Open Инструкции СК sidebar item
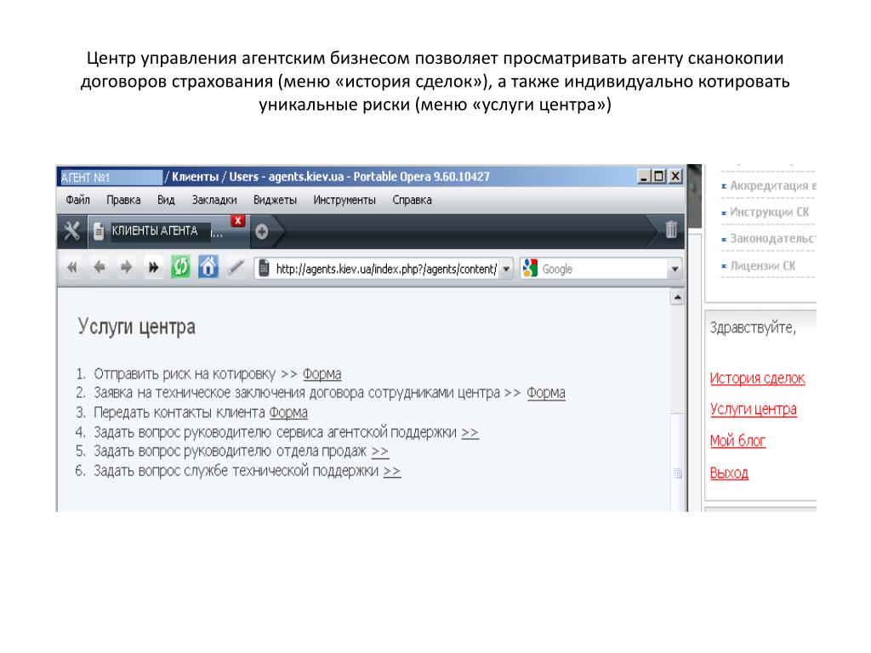871x653 pixels. (x=769, y=212)
